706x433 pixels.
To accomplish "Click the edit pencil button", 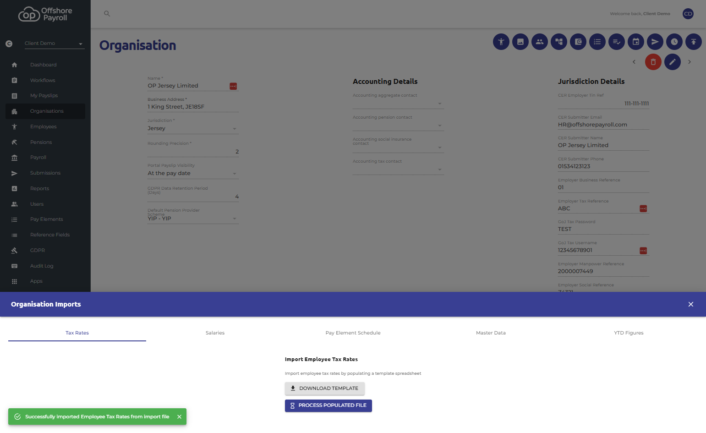I will [673, 62].
